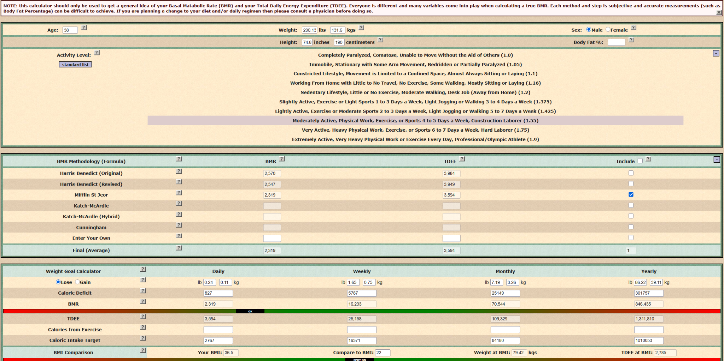Close the NOTE disclaimer banner
Viewport: 724px width, 361px height.
tap(719, 12)
